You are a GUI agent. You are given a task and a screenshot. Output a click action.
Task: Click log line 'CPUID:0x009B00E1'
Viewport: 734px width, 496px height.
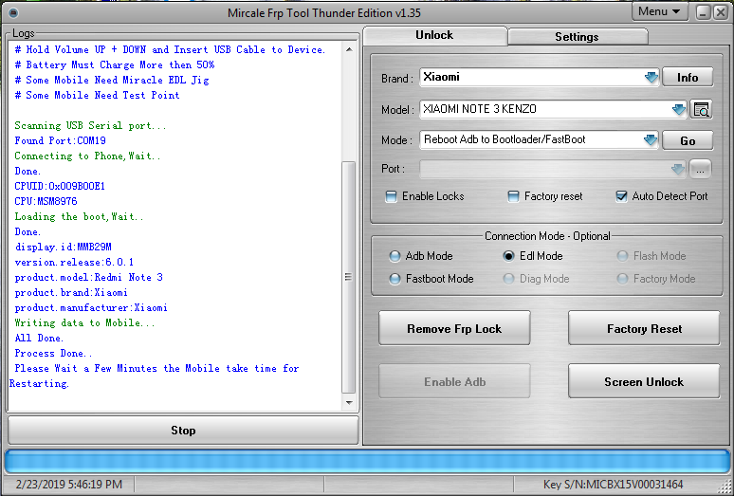point(60,186)
